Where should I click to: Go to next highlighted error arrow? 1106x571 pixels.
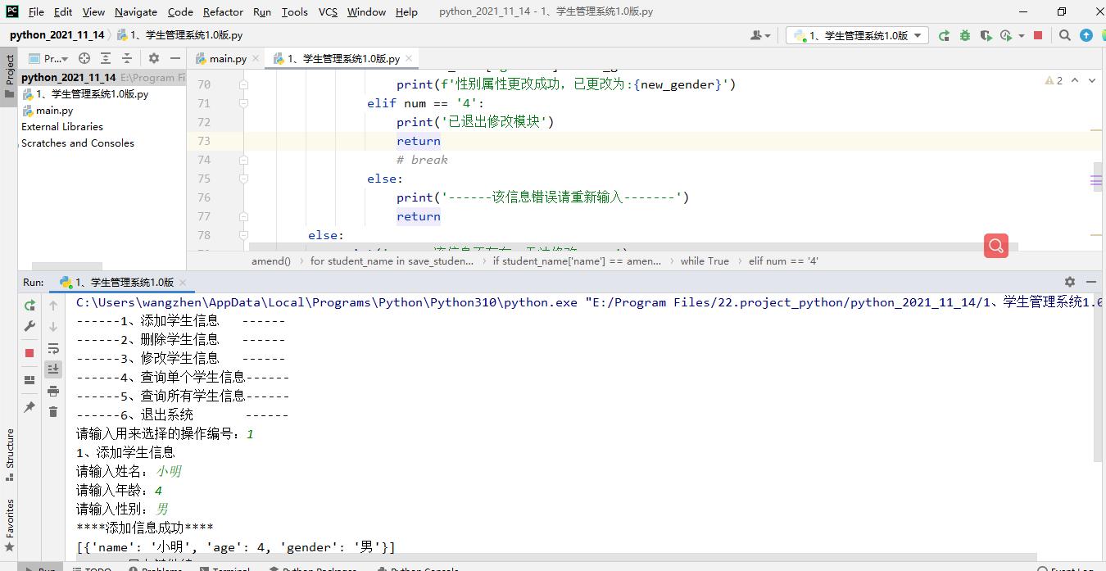coord(1092,80)
